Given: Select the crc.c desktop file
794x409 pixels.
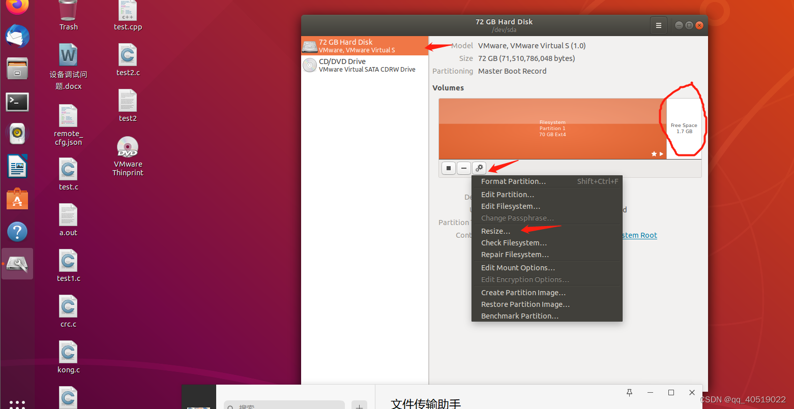Looking at the screenshot, I should click(x=68, y=311).
